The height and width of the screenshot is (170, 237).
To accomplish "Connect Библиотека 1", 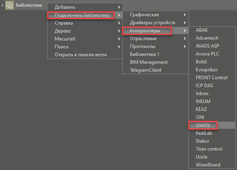I will tap(155, 54).
